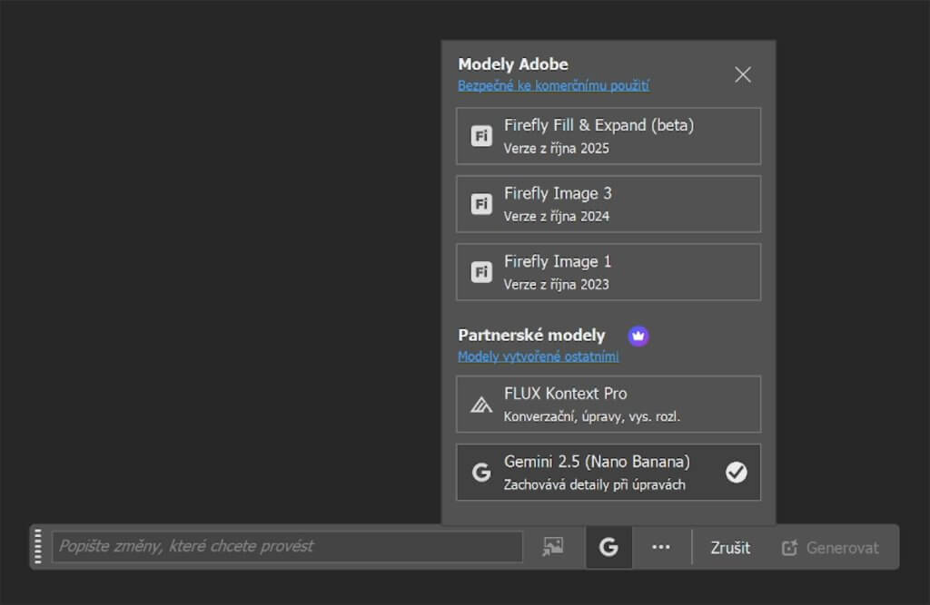Screen dimensions: 930x605
Task: Open the three-dot options menu
Action: (x=661, y=547)
